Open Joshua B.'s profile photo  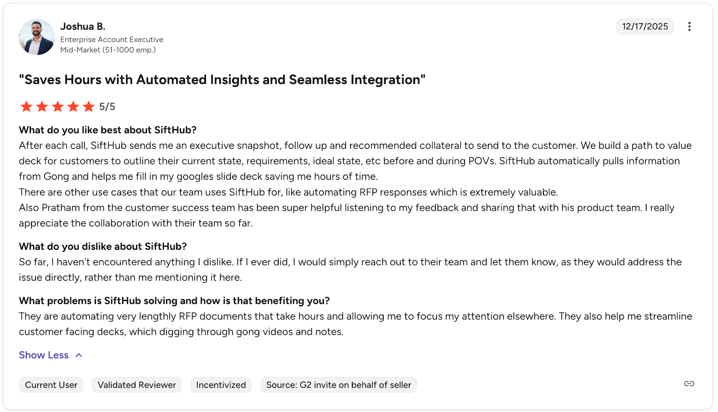pos(37,37)
